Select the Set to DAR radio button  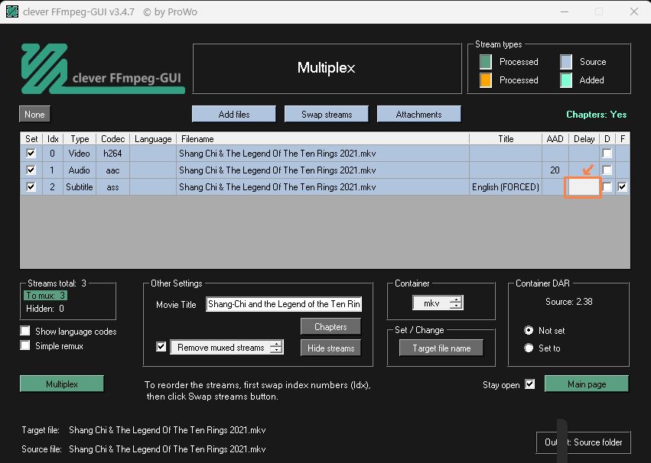point(529,348)
